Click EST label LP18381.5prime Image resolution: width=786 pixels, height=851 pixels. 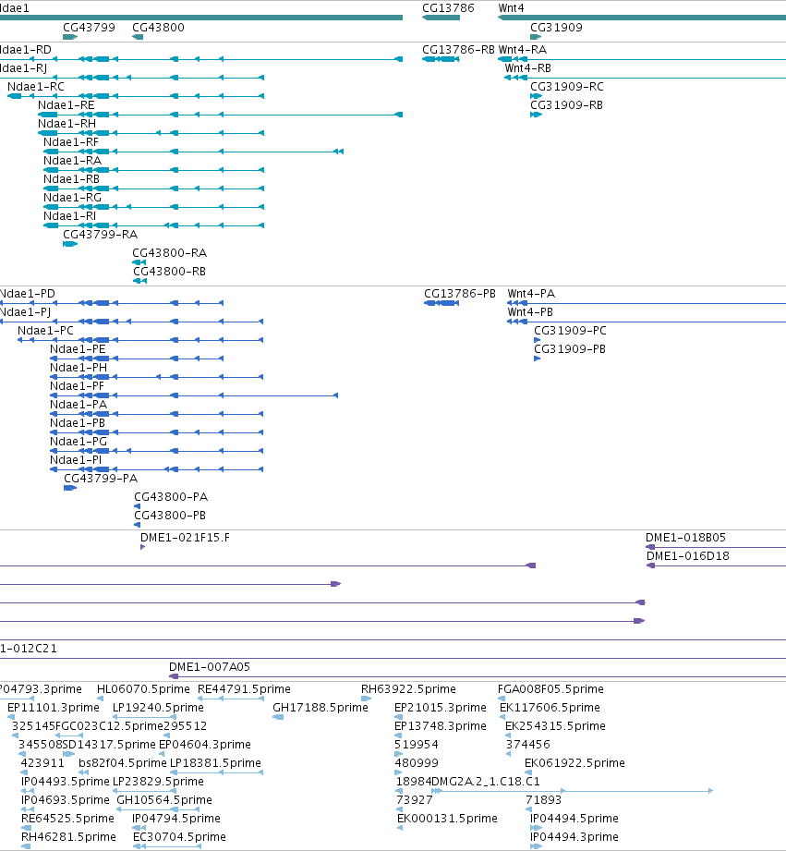[x=215, y=762]
